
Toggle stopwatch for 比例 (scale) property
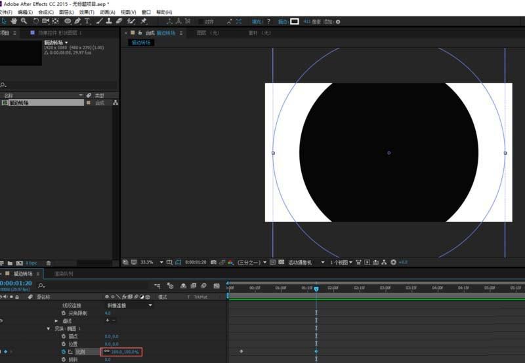[x=64, y=352]
